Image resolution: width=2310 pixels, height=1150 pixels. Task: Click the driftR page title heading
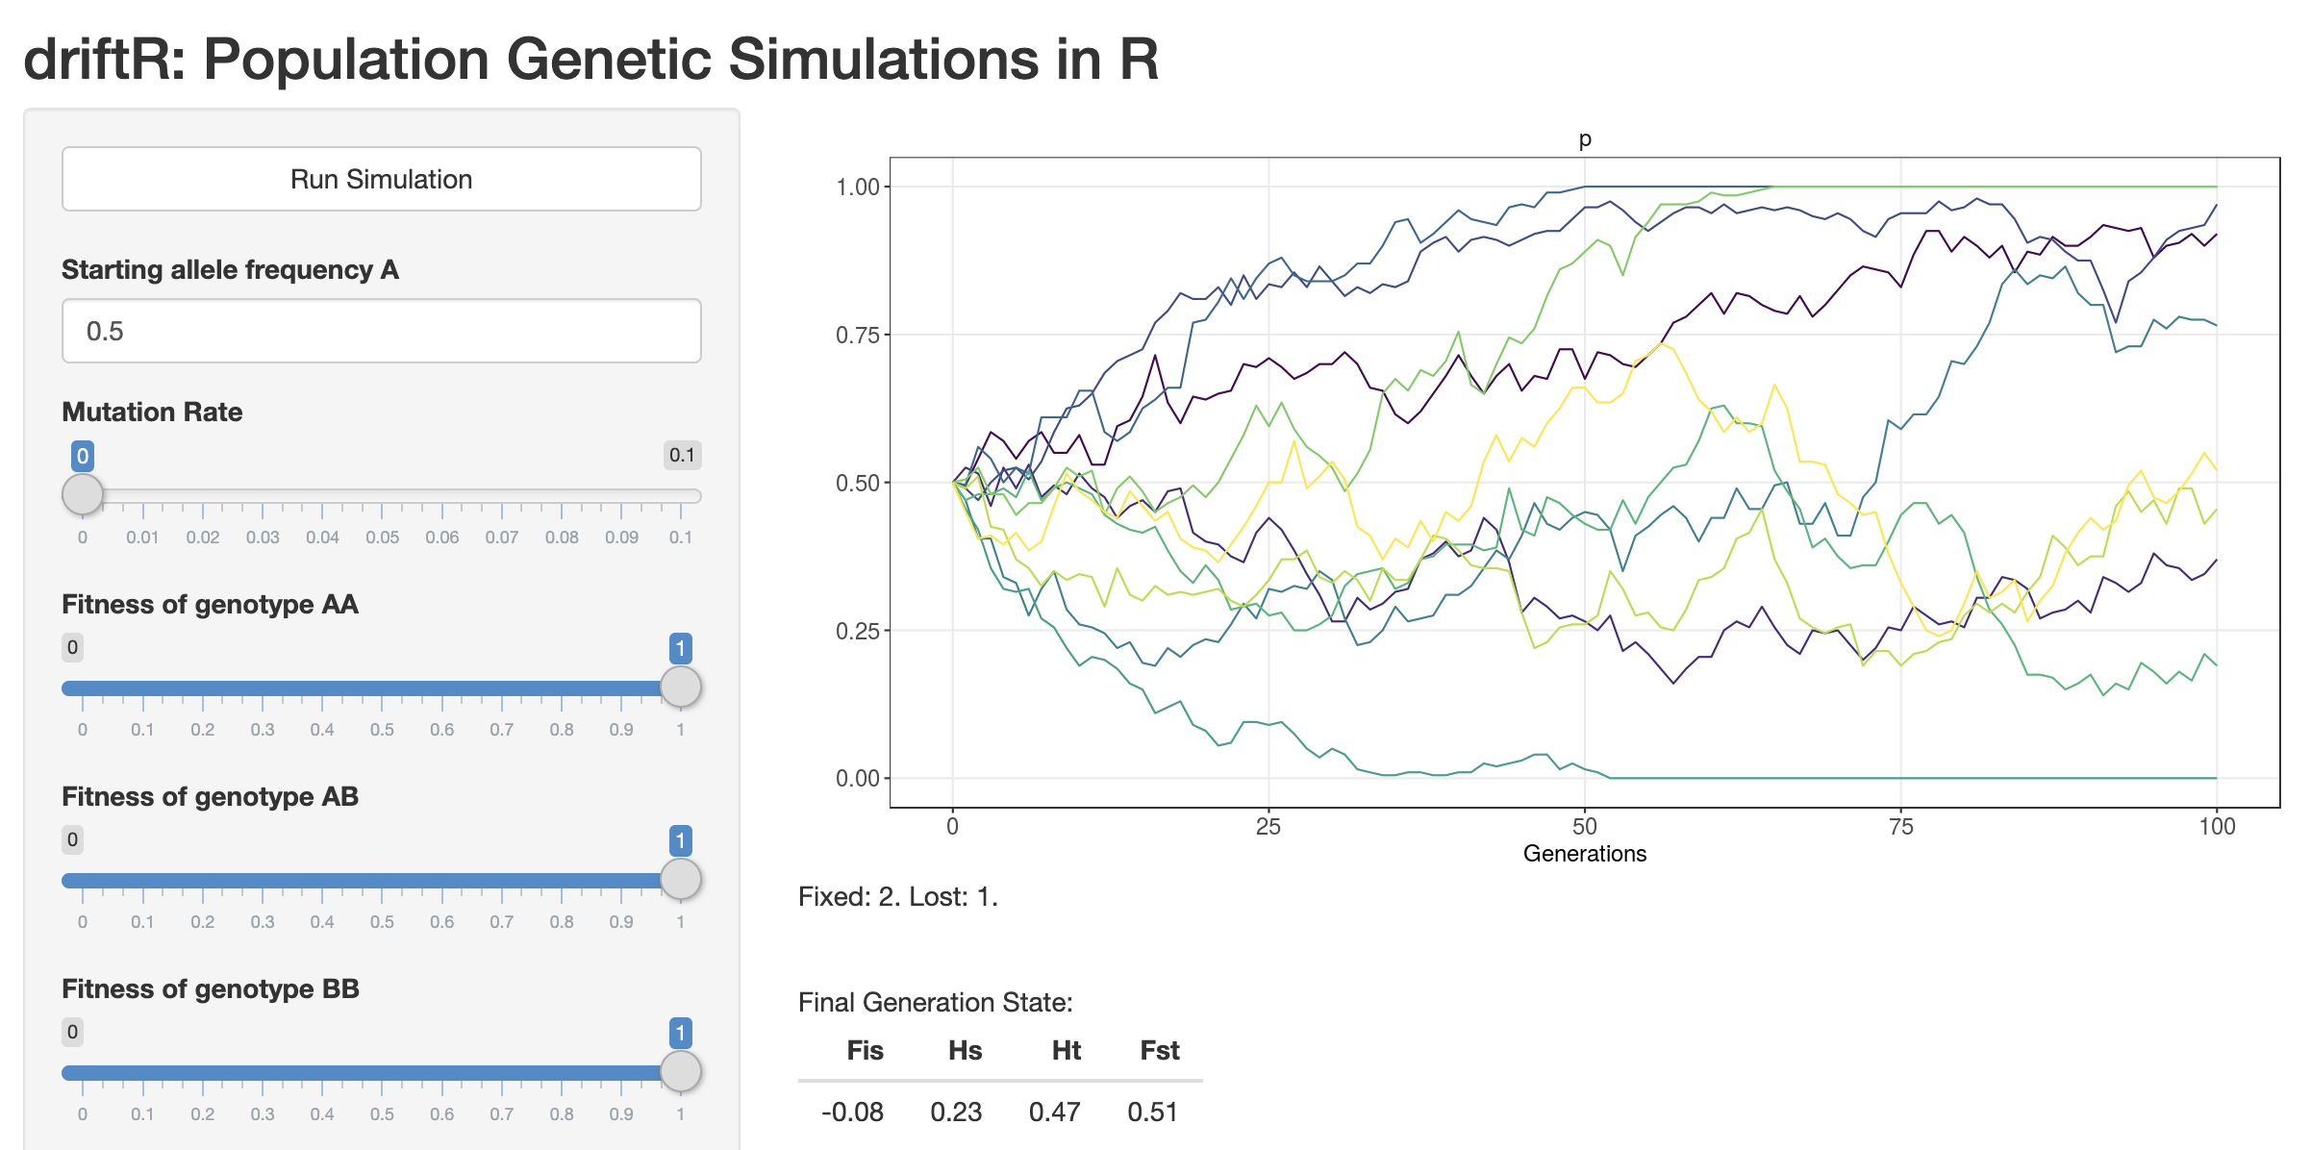[590, 59]
